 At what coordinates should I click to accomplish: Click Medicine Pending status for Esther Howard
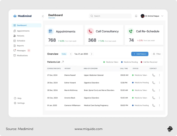tap(140, 83)
